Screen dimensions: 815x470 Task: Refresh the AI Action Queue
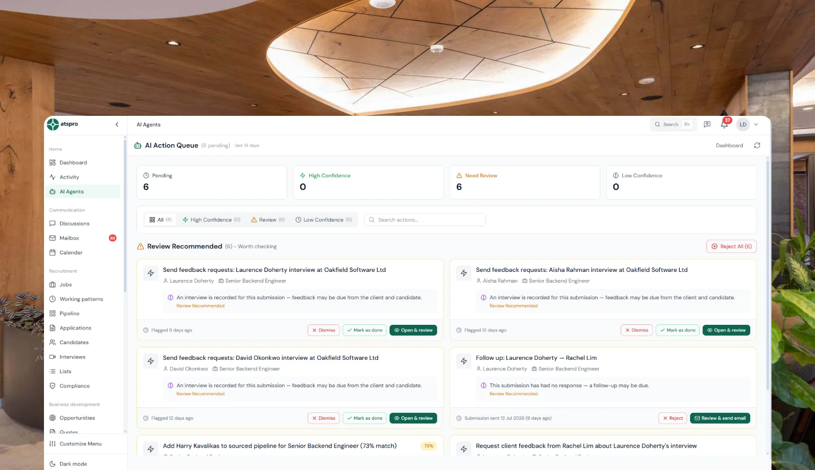pos(757,146)
